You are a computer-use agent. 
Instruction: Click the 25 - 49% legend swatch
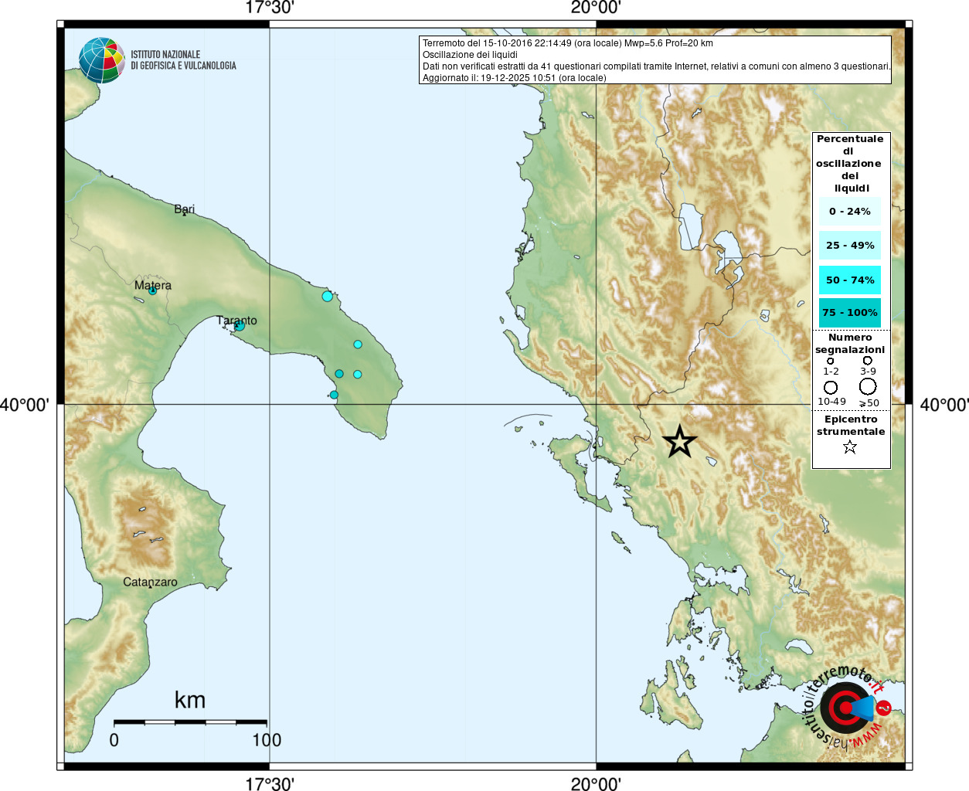pyautogui.click(x=849, y=246)
